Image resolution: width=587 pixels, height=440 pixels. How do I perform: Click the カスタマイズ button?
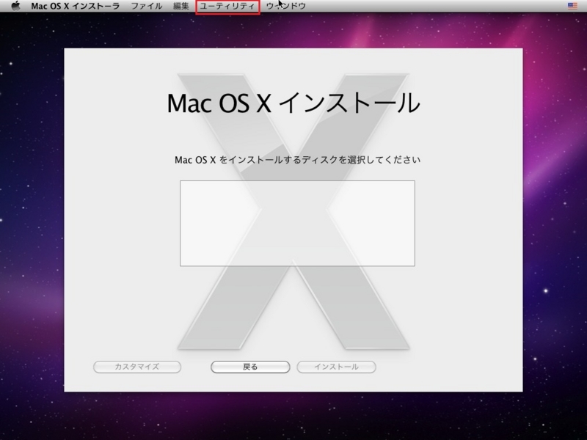click(x=137, y=367)
